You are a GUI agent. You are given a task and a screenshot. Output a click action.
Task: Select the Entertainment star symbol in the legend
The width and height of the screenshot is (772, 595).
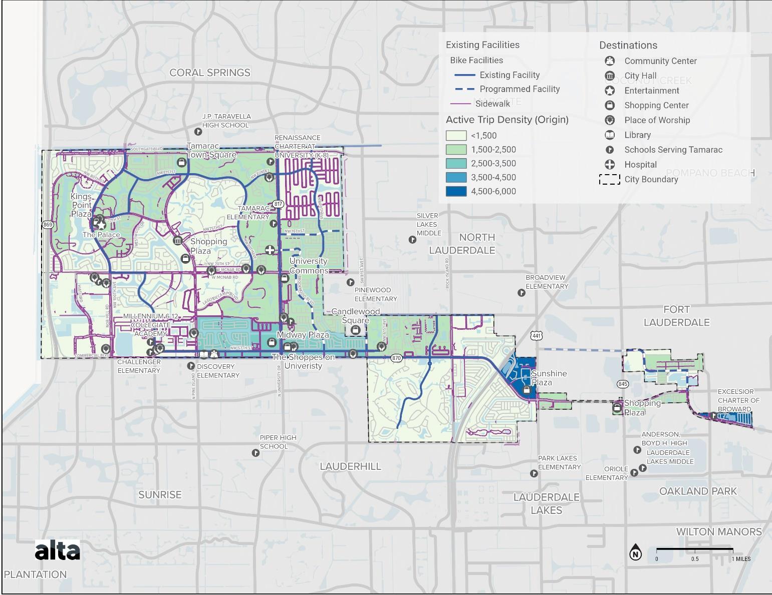(x=610, y=91)
